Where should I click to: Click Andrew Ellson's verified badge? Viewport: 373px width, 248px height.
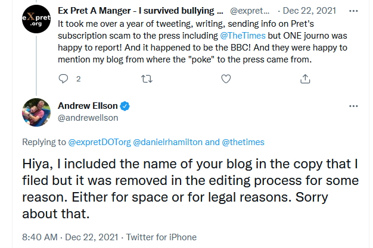[x=126, y=106]
